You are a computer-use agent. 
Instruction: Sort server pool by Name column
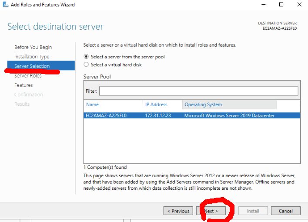93,104
